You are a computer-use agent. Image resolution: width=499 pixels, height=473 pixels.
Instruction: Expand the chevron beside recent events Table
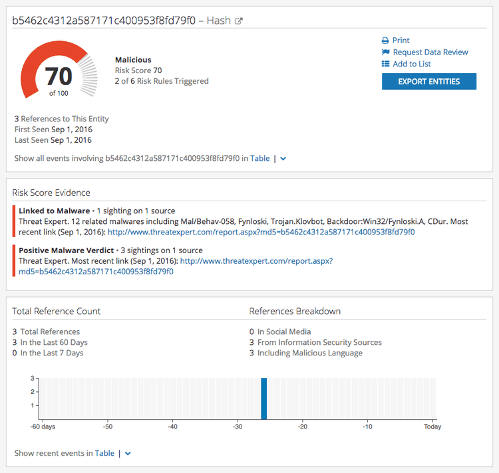(128, 453)
